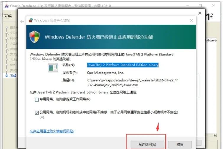This screenshot has width=223, height=149.
Task: Maximize the Oracle installer window
Action: point(200,6)
